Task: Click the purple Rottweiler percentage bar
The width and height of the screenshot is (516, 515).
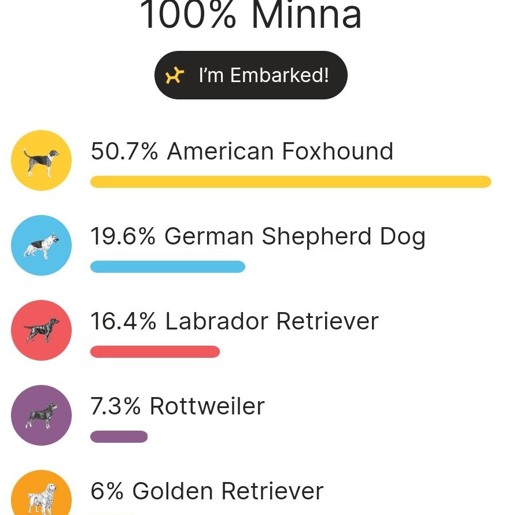Action: 119,436
